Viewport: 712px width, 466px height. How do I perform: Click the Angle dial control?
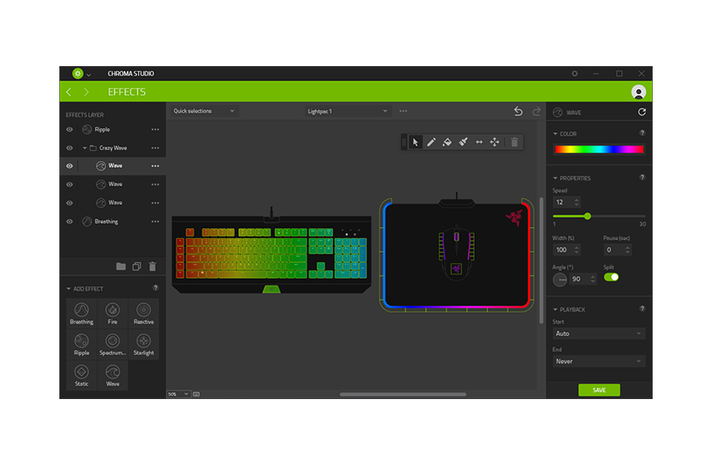[x=560, y=280]
